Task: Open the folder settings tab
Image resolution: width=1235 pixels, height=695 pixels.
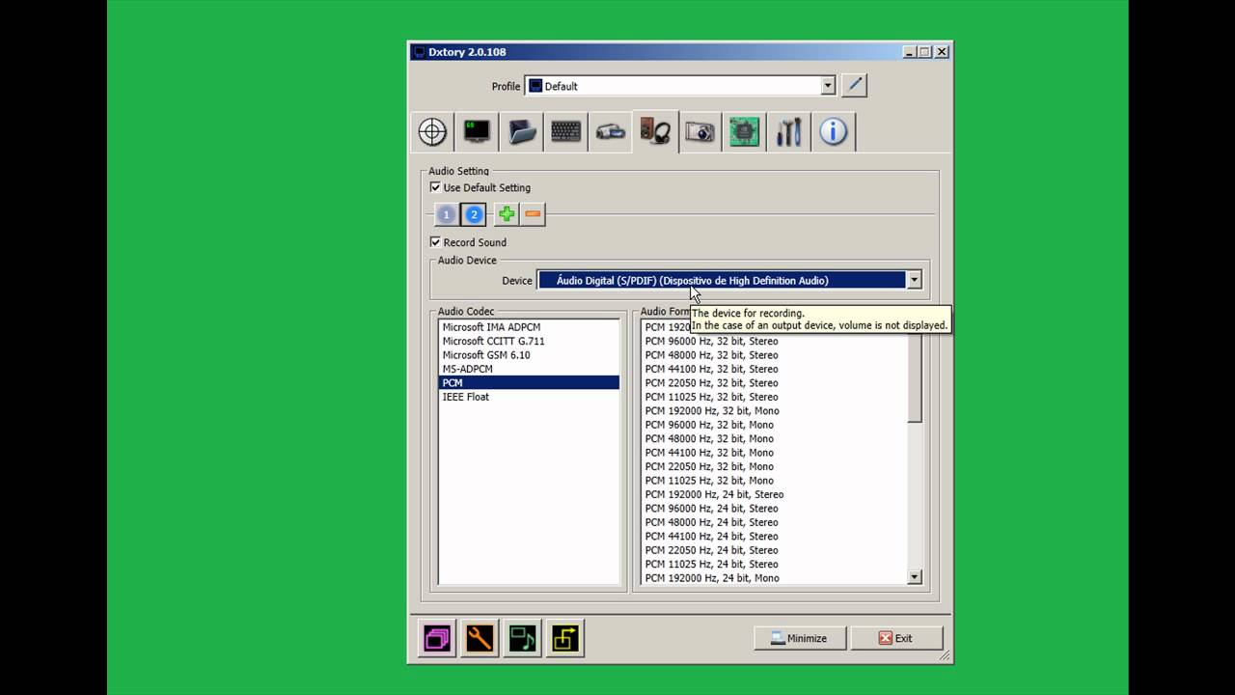Action: pos(522,131)
